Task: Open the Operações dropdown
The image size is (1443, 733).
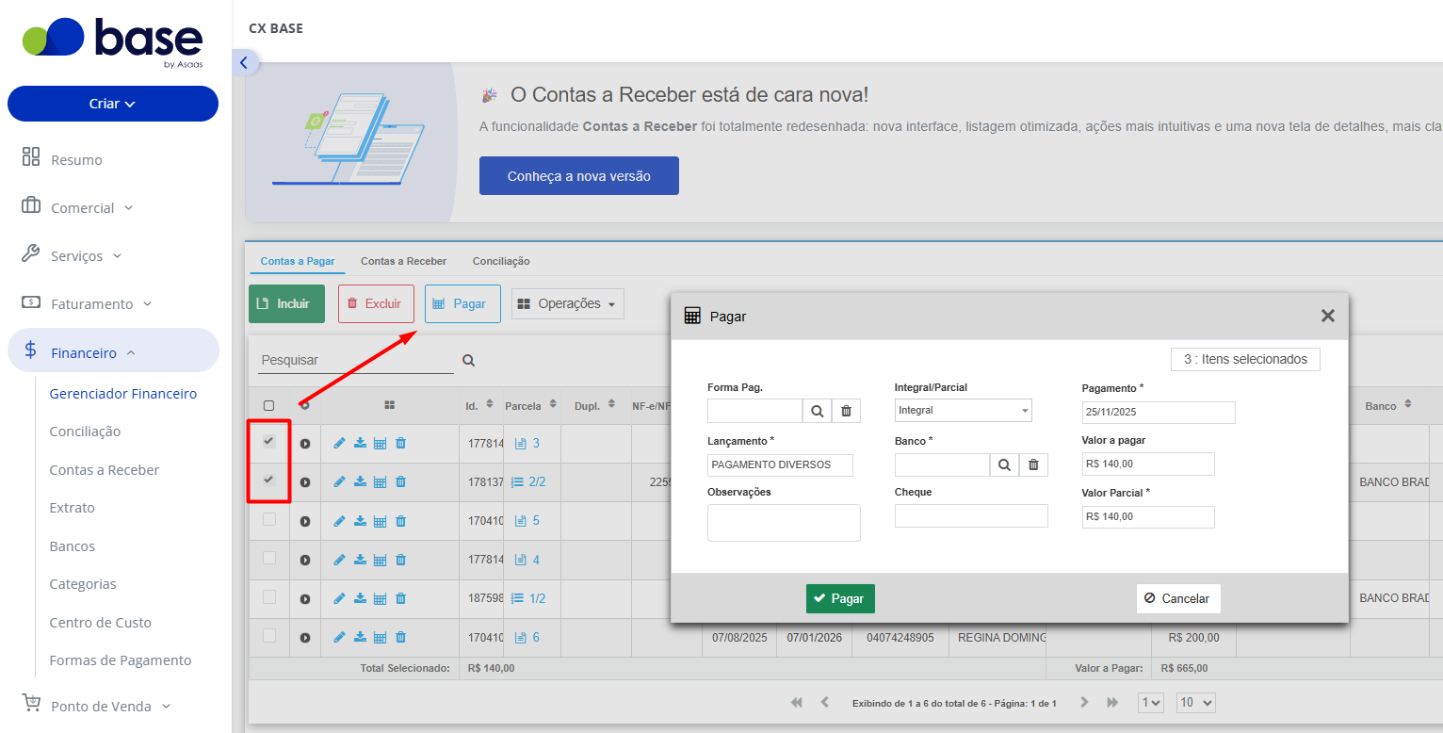Action: (x=568, y=303)
